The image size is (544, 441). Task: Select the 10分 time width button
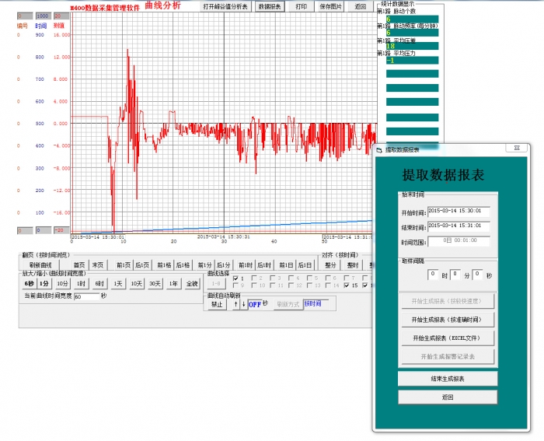(x=62, y=284)
